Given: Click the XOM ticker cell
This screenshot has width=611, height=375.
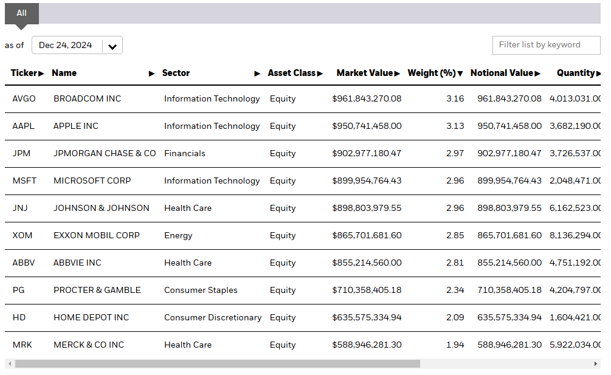Looking at the screenshot, I should 22,236.
